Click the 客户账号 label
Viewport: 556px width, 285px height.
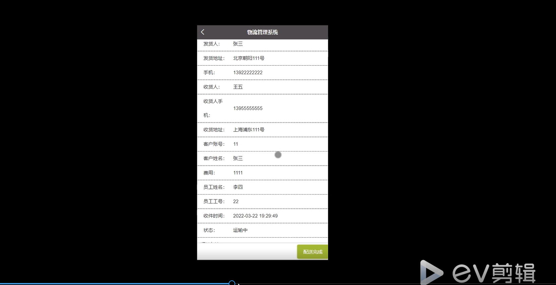coord(214,144)
